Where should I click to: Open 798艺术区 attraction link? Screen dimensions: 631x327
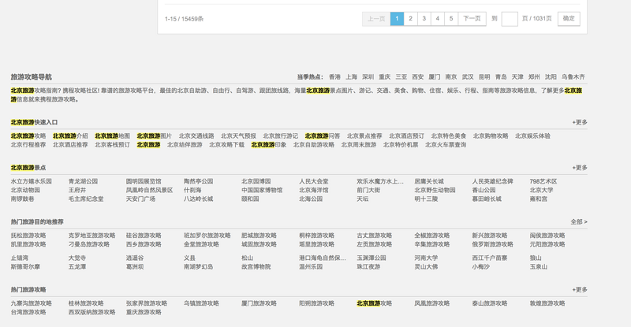click(x=543, y=181)
